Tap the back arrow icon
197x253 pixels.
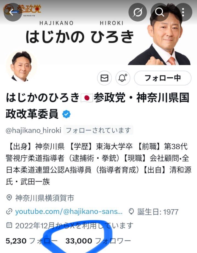coord(13,12)
